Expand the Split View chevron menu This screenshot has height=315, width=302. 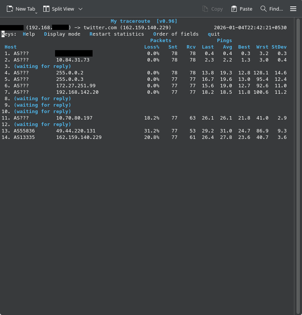pyautogui.click(x=80, y=9)
